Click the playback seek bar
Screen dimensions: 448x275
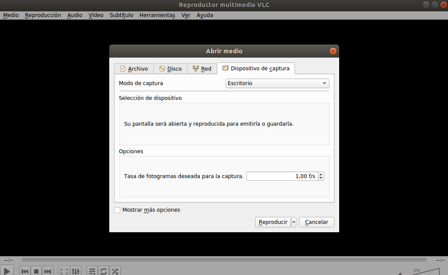coord(224,260)
